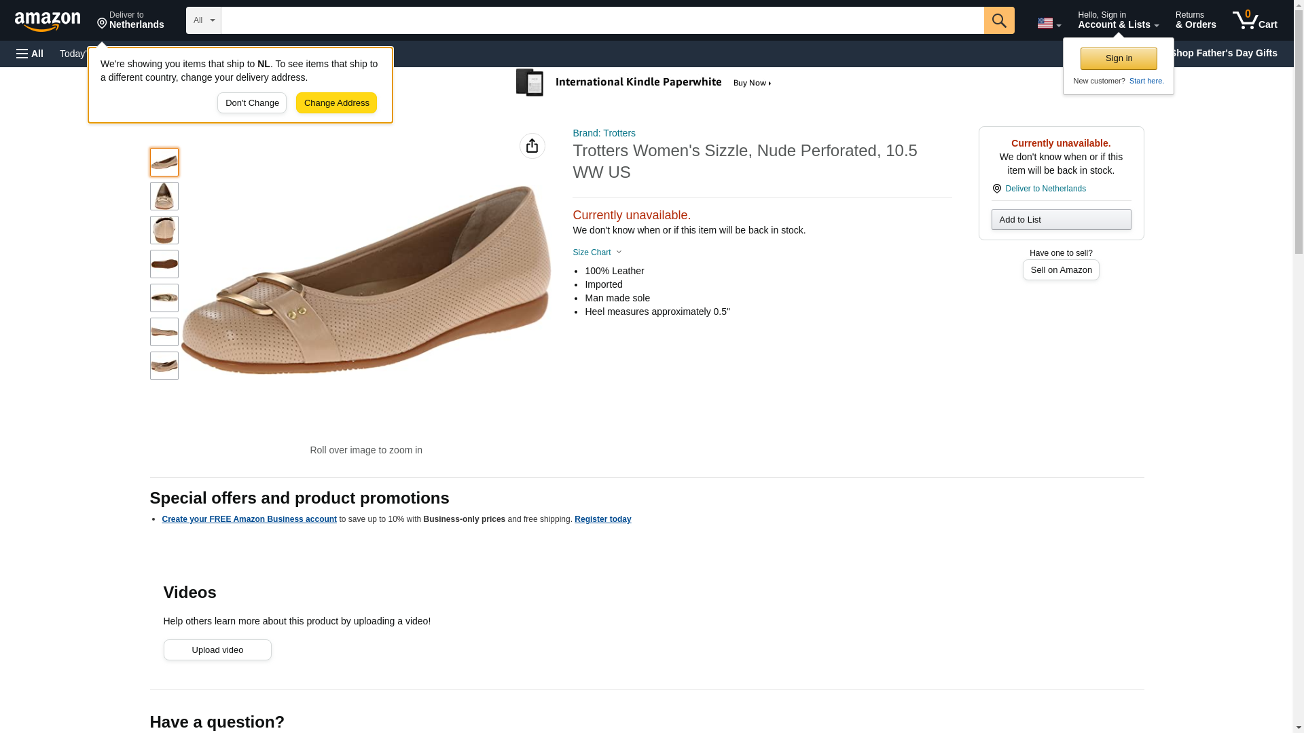Click Don't Change button
The width and height of the screenshot is (1304, 733).
(252, 103)
